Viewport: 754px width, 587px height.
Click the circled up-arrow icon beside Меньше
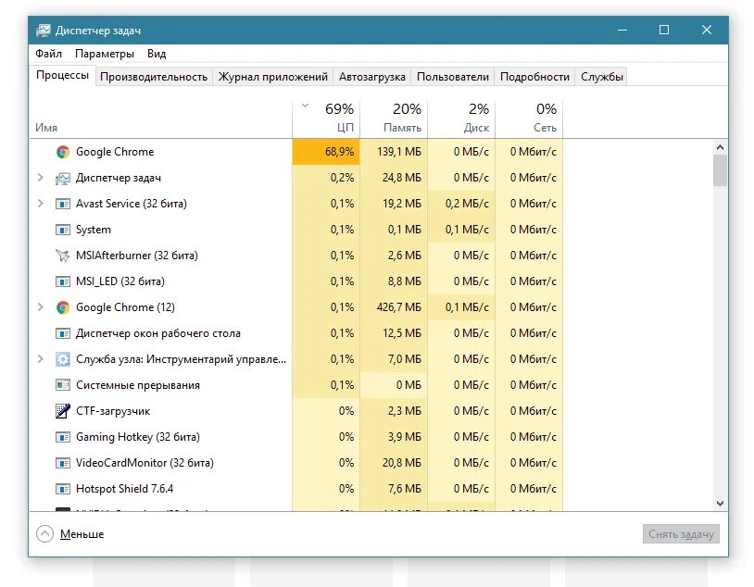pos(44,533)
